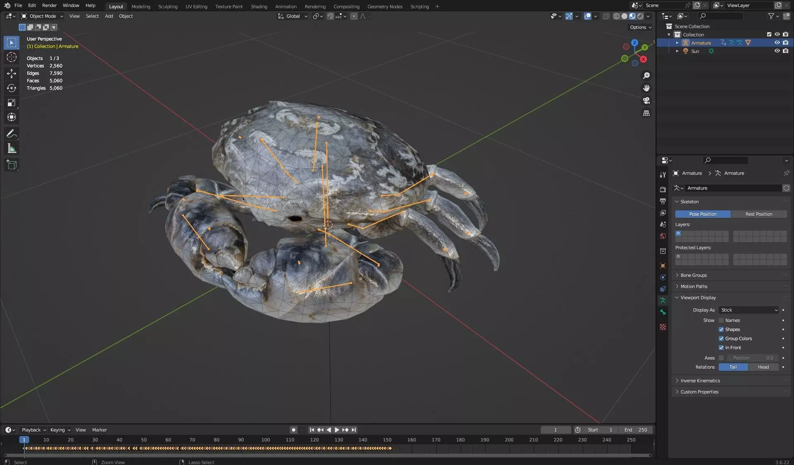The height and width of the screenshot is (465, 794).
Task: Switch perspective/orthographic grid icon
Action: point(646,113)
